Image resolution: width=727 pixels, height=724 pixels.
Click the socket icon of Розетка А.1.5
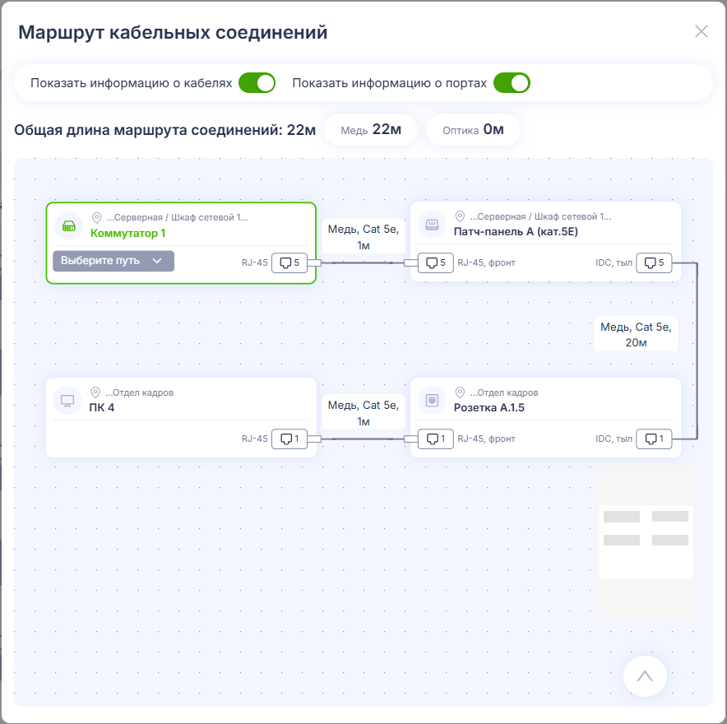point(432,401)
